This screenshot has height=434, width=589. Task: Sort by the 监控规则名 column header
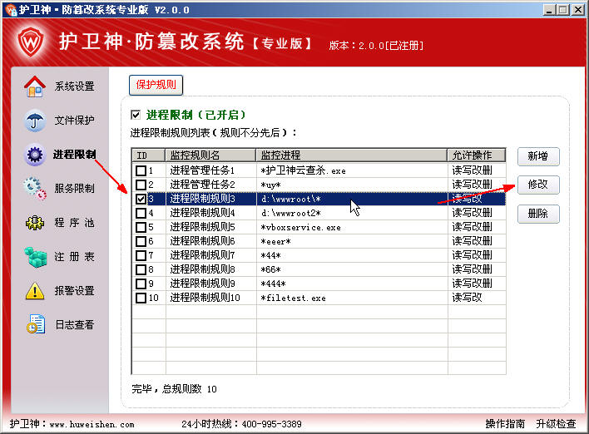point(210,155)
